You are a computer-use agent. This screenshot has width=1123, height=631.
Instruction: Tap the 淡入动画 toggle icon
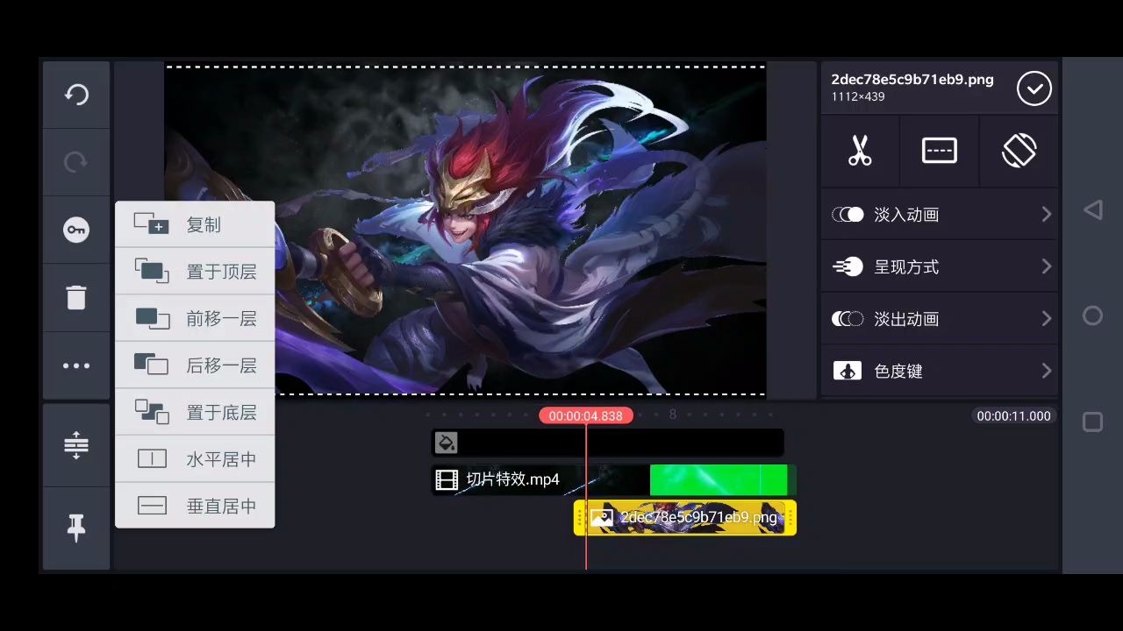pos(848,215)
